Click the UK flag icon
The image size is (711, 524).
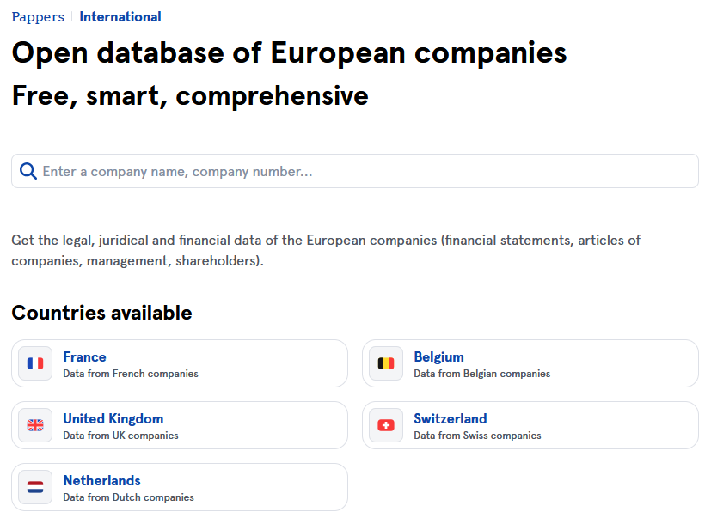click(x=35, y=425)
